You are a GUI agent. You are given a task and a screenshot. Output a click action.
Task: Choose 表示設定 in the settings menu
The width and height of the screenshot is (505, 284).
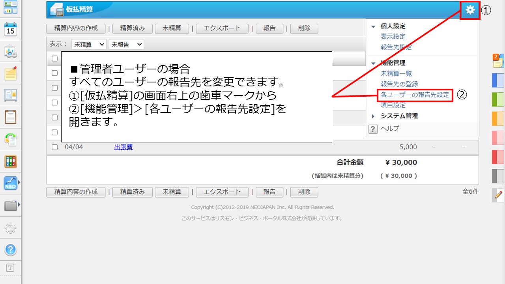(x=393, y=37)
